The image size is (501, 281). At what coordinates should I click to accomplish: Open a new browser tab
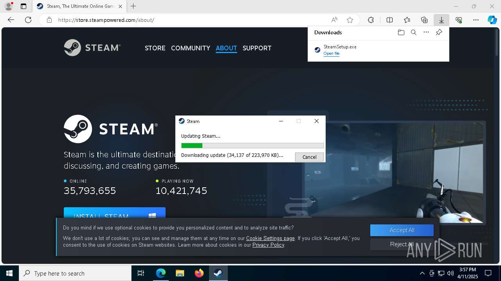pos(133,6)
